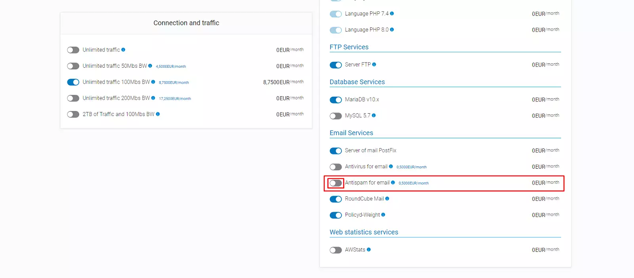Enable the MySQL 5.7 toggle

[336, 116]
